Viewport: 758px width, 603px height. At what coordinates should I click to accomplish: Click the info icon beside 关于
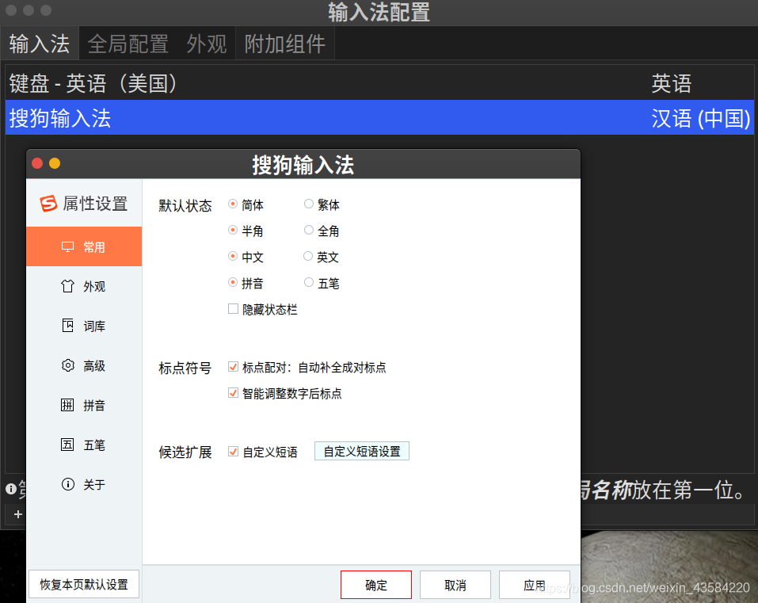(x=67, y=484)
